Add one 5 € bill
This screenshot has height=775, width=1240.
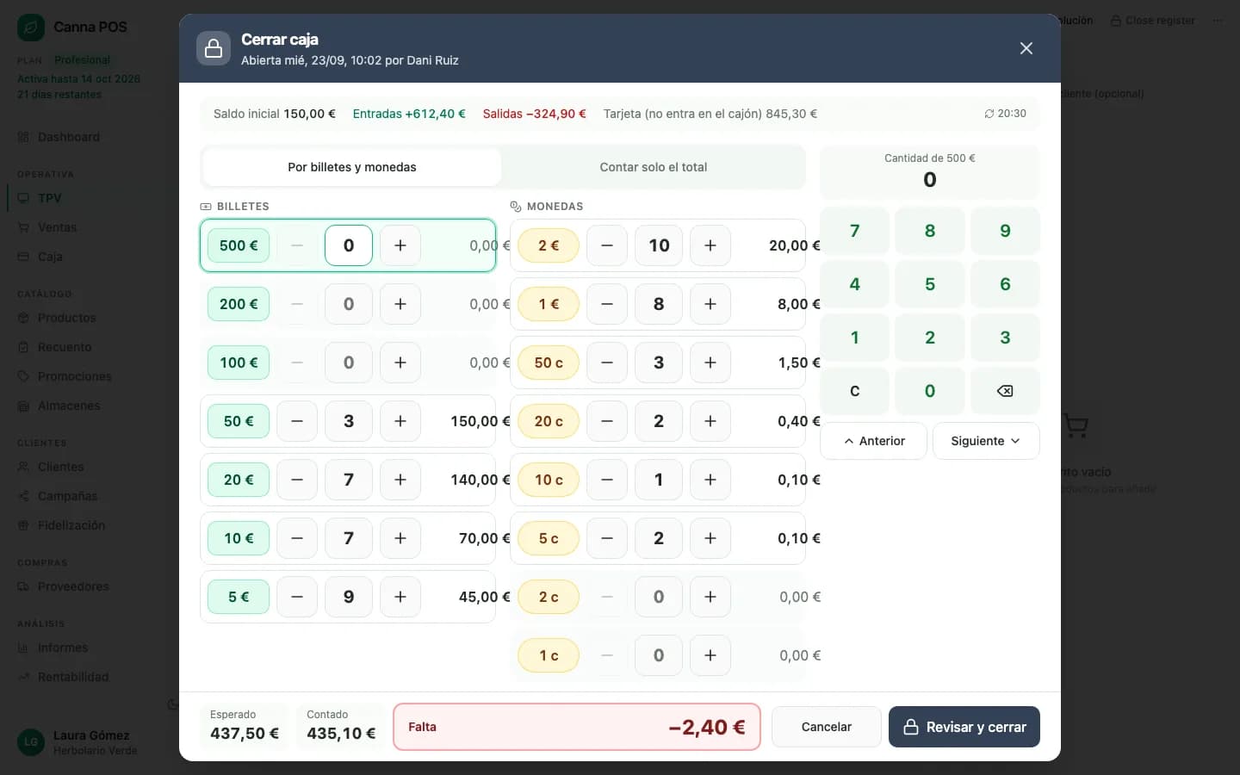(400, 597)
